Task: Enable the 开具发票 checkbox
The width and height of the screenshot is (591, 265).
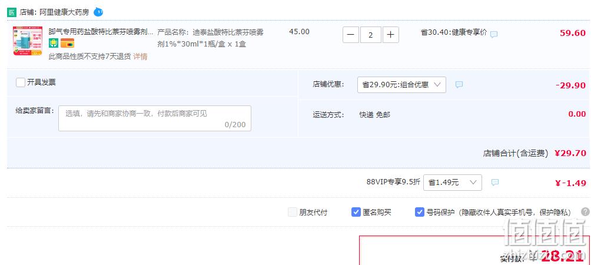Action: (x=21, y=82)
